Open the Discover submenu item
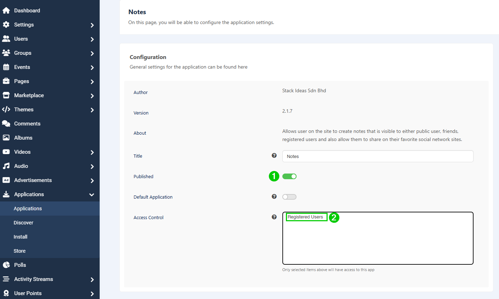 click(x=23, y=222)
